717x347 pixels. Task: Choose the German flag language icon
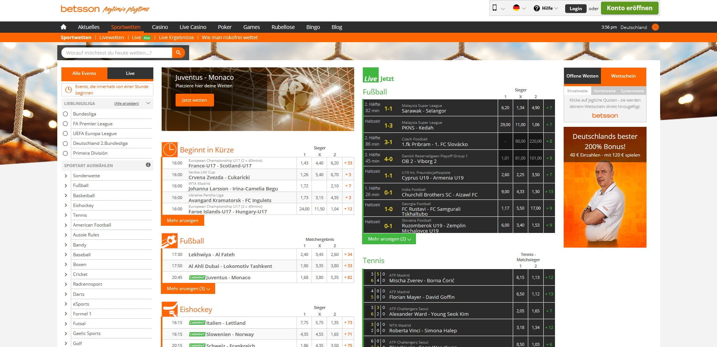pos(516,8)
